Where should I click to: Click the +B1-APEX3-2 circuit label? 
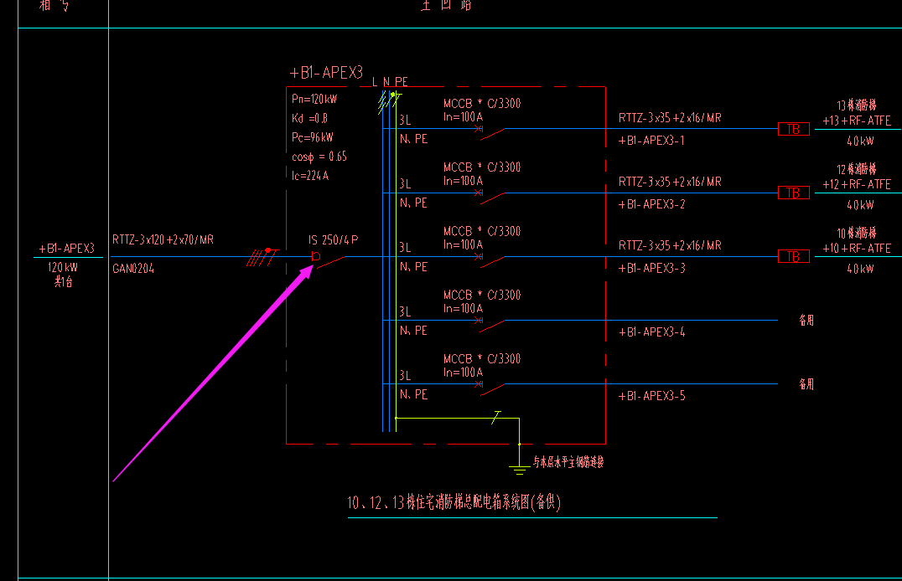pos(651,204)
